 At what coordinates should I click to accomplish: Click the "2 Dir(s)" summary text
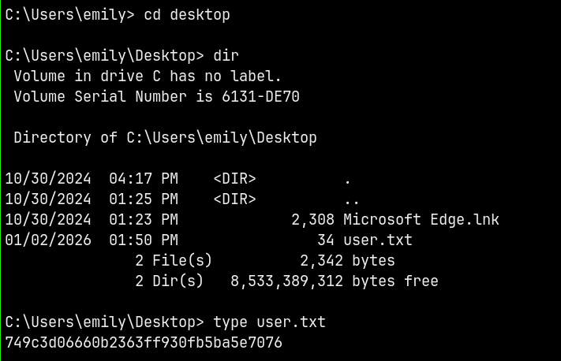pyautogui.click(x=169, y=281)
